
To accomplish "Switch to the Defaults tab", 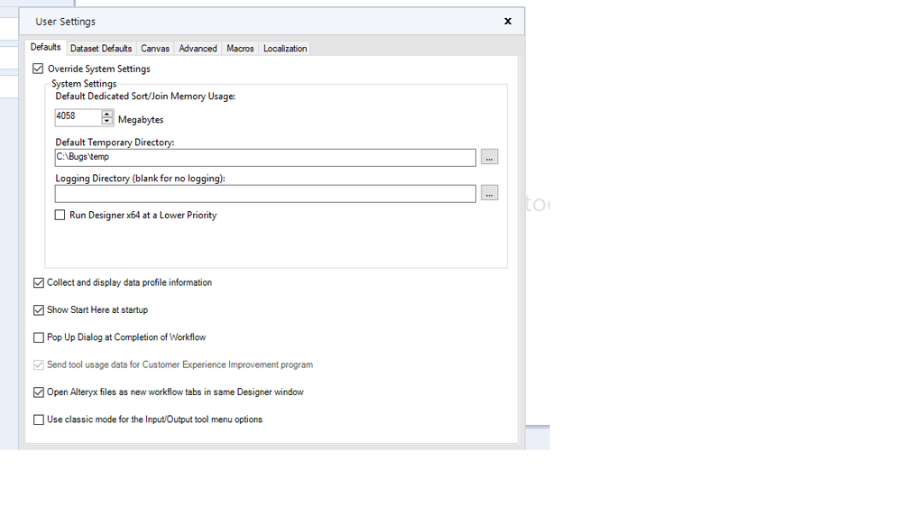I will click(x=45, y=47).
